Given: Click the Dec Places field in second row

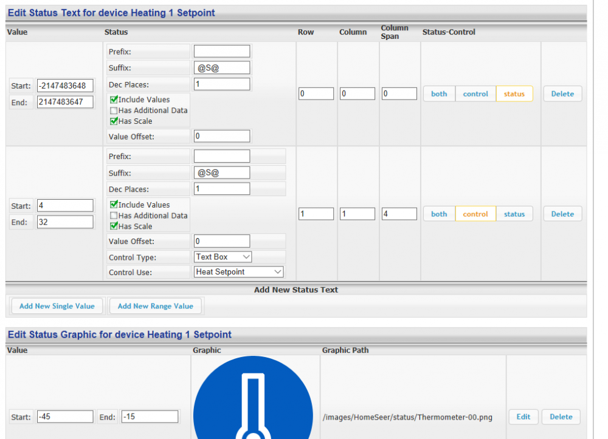Looking at the screenshot, I should (x=221, y=189).
